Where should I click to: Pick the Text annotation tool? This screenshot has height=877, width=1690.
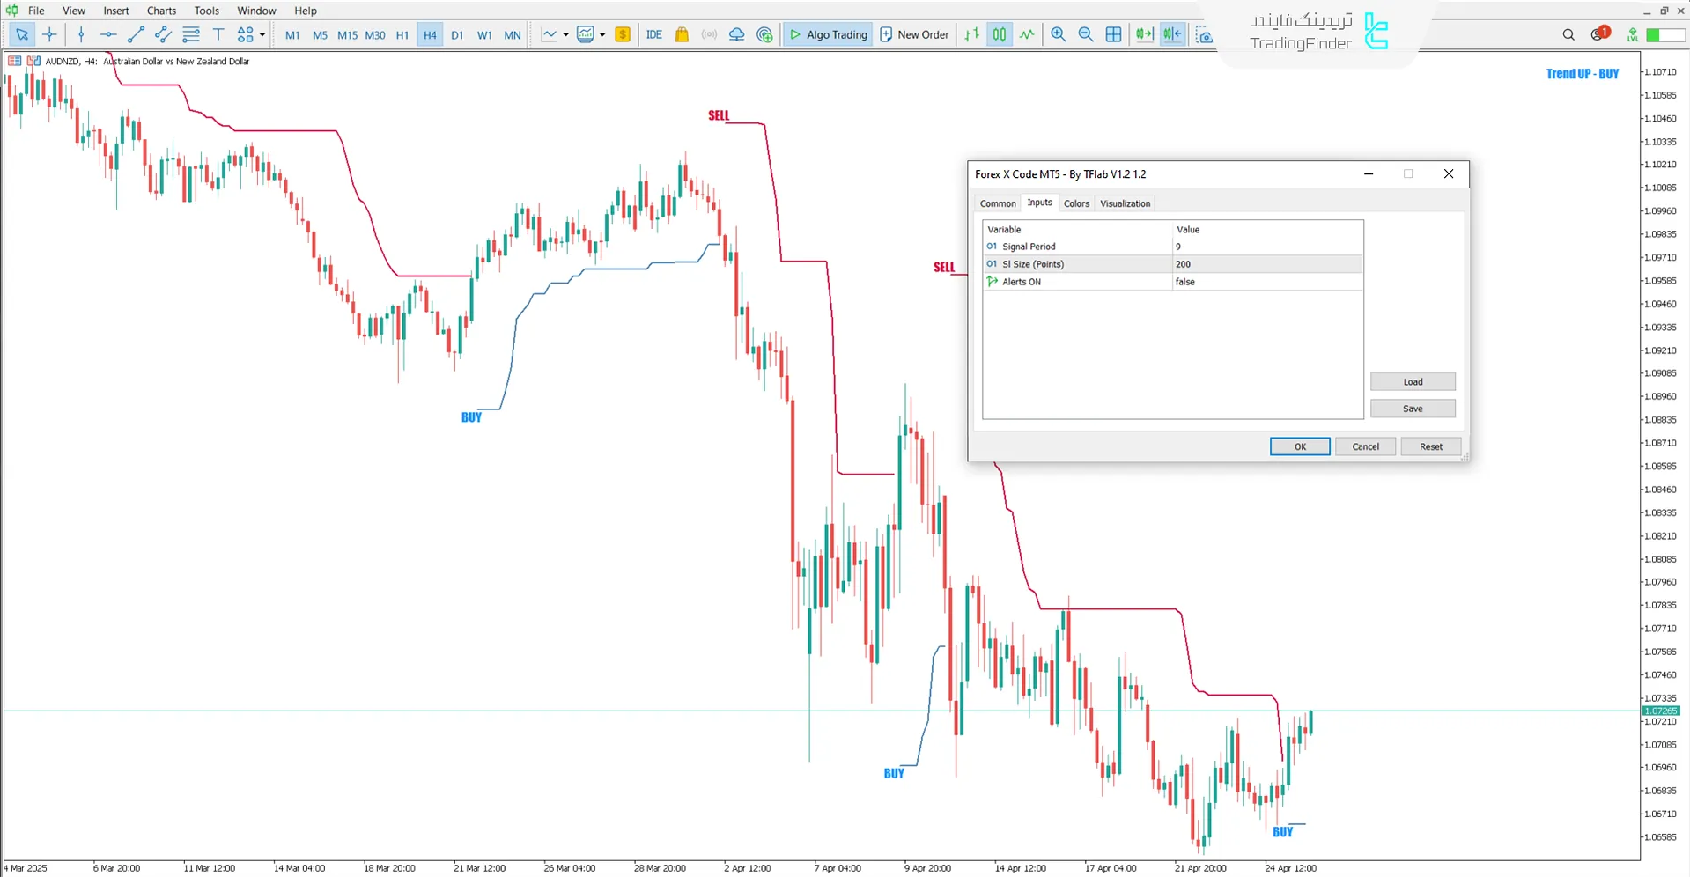click(x=218, y=34)
